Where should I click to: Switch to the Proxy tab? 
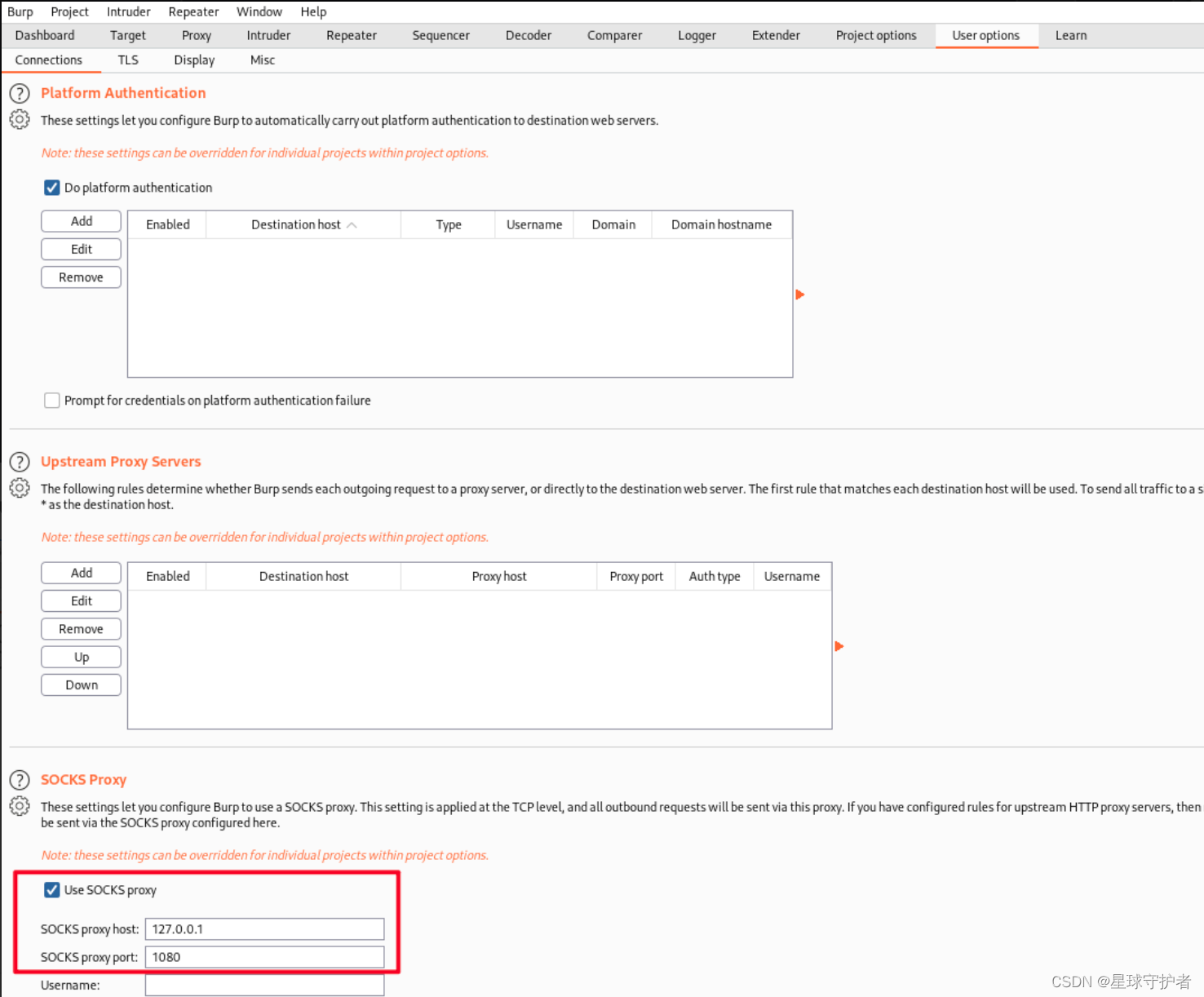pyautogui.click(x=197, y=36)
